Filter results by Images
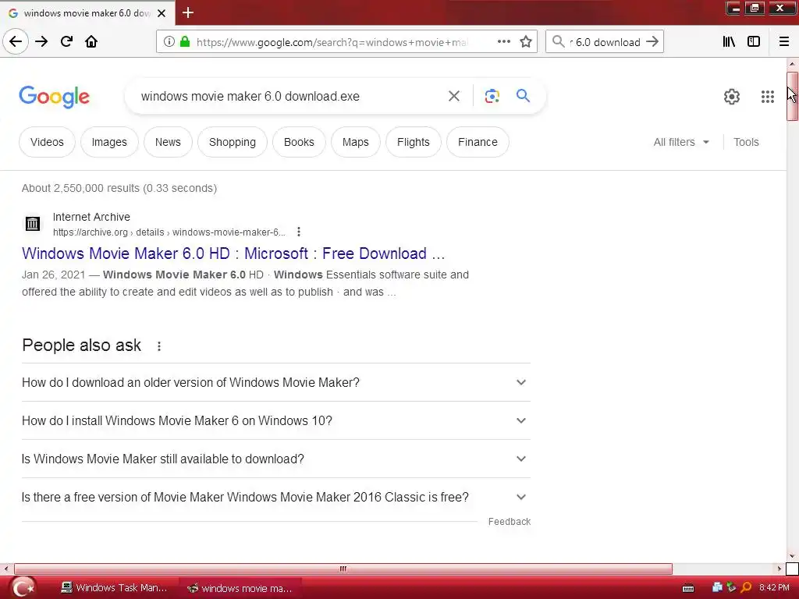 coord(109,142)
